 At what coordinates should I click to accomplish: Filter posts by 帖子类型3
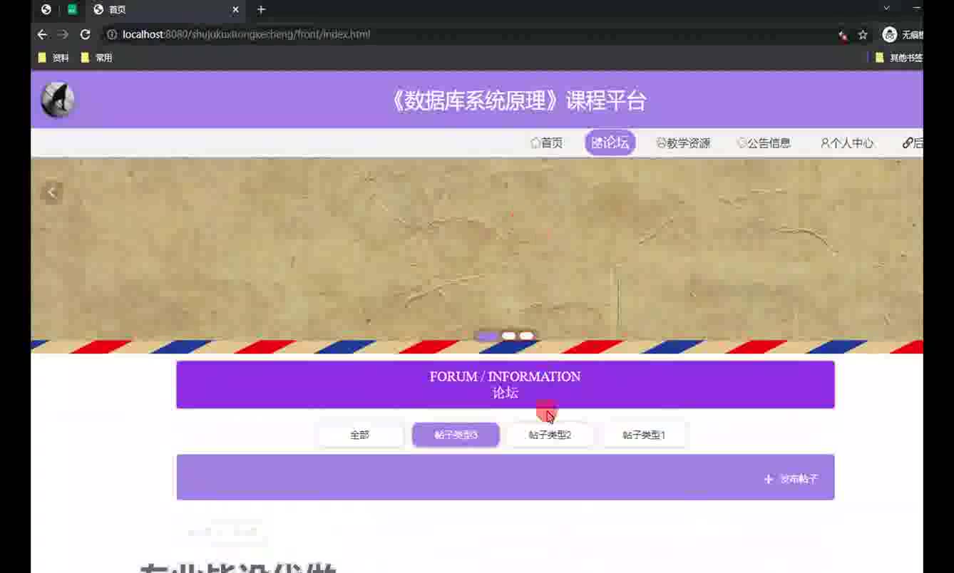pos(456,435)
